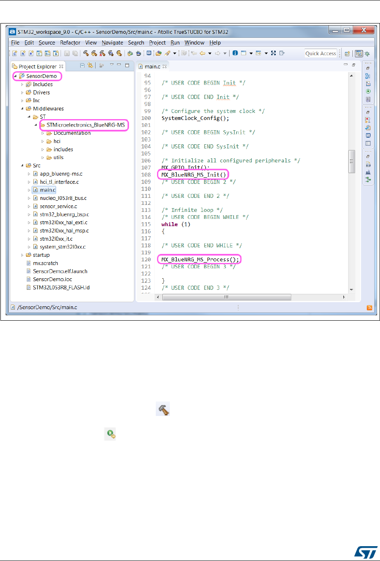This screenshot has width=380, height=561.
Task: Open the Console monitor icon in right sidebar
Action: [368, 136]
